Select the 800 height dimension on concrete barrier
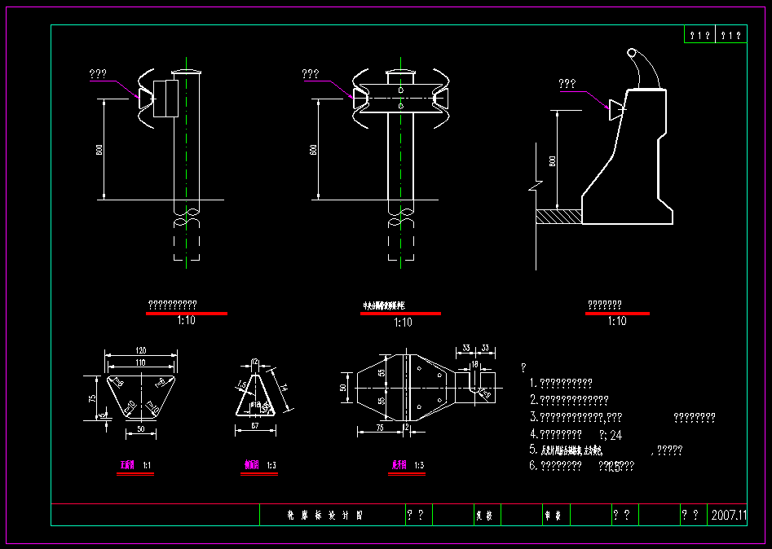The height and width of the screenshot is (549, 772). point(552,160)
